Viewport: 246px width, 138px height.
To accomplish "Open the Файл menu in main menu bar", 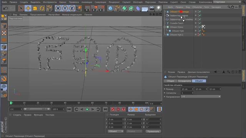I will [4, 2].
